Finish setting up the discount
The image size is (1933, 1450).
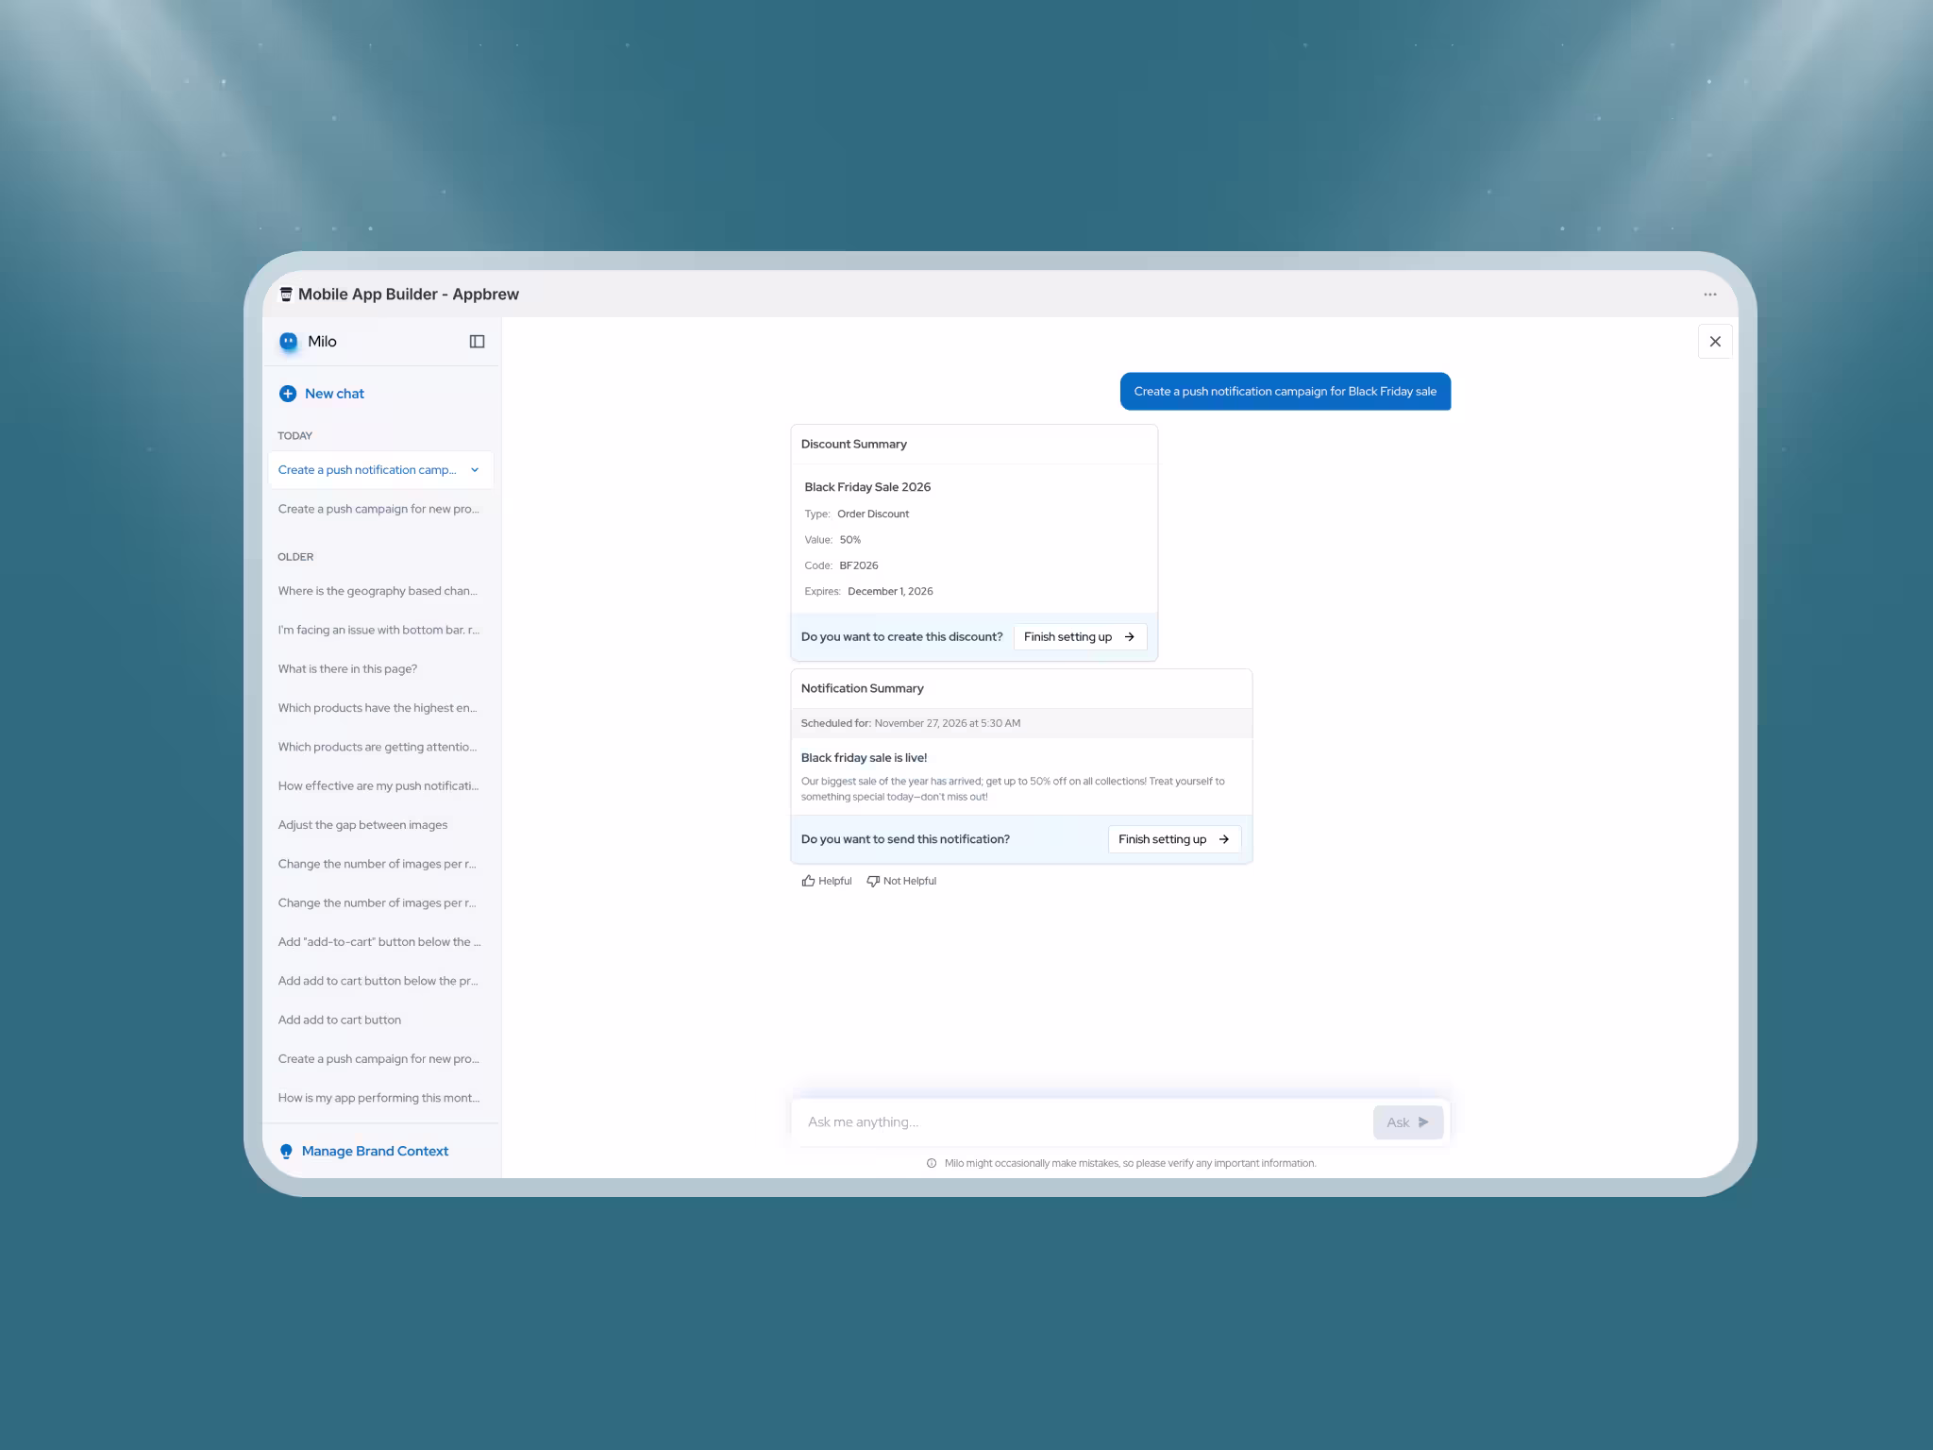tap(1080, 637)
